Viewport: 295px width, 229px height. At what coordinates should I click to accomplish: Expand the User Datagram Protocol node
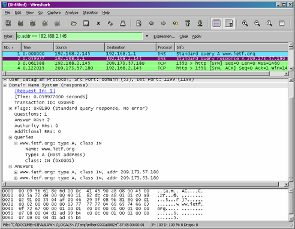point(5,80)
